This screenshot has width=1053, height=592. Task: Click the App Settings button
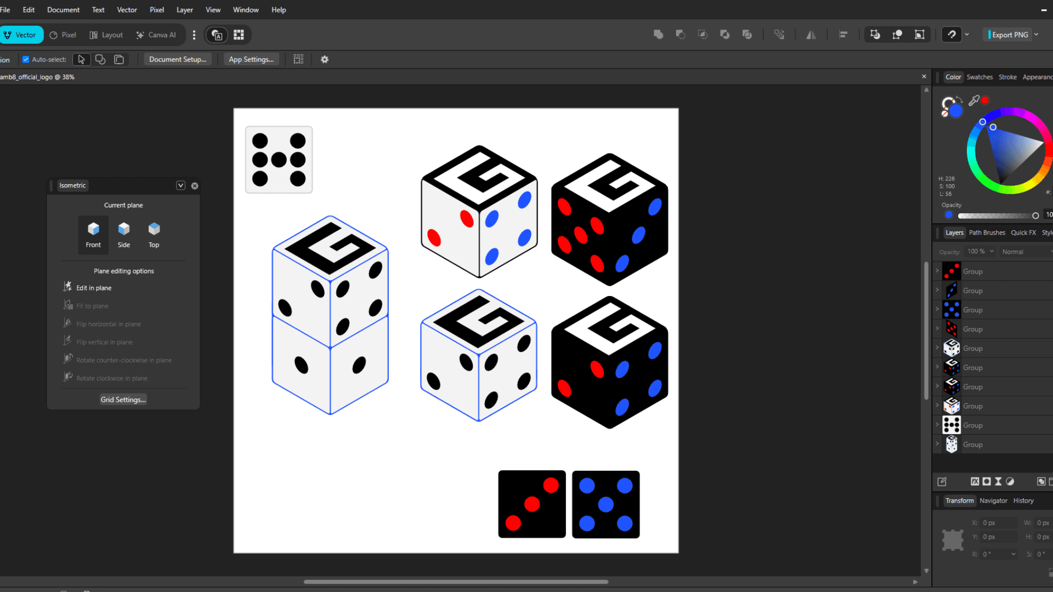251,59
